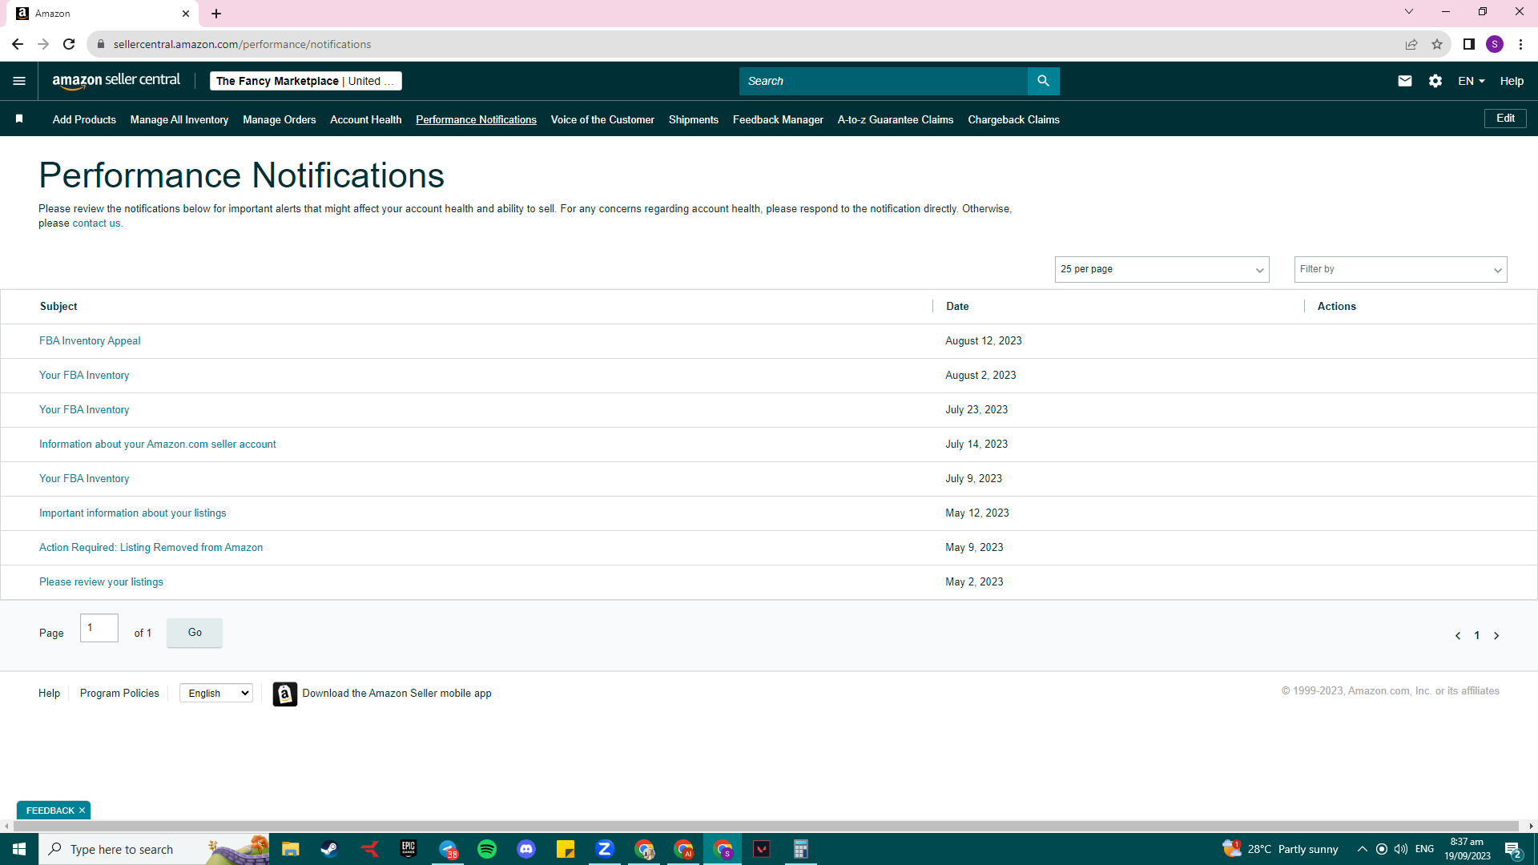Viewport: 1538px width, 865px height.
Task: Open Voice of the Customer
Action: [602, 119]
